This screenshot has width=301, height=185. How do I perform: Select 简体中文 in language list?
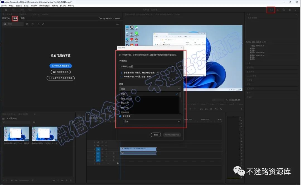click(149, 103)
